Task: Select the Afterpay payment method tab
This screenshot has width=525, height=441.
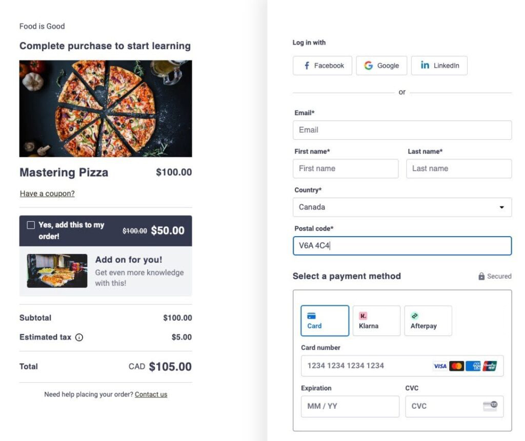Action: 428,321
